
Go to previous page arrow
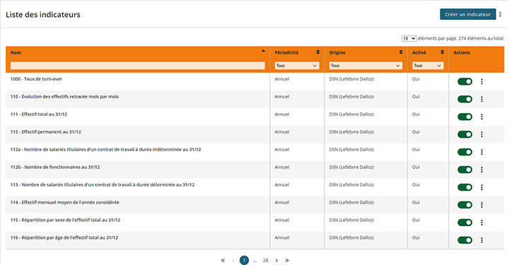(233, 260)
